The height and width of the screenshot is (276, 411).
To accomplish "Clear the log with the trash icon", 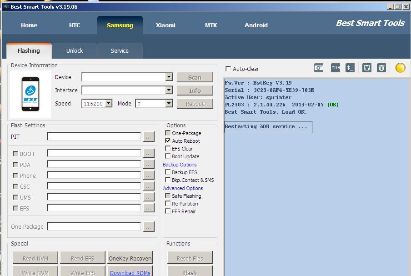I will tap(381, 68).
